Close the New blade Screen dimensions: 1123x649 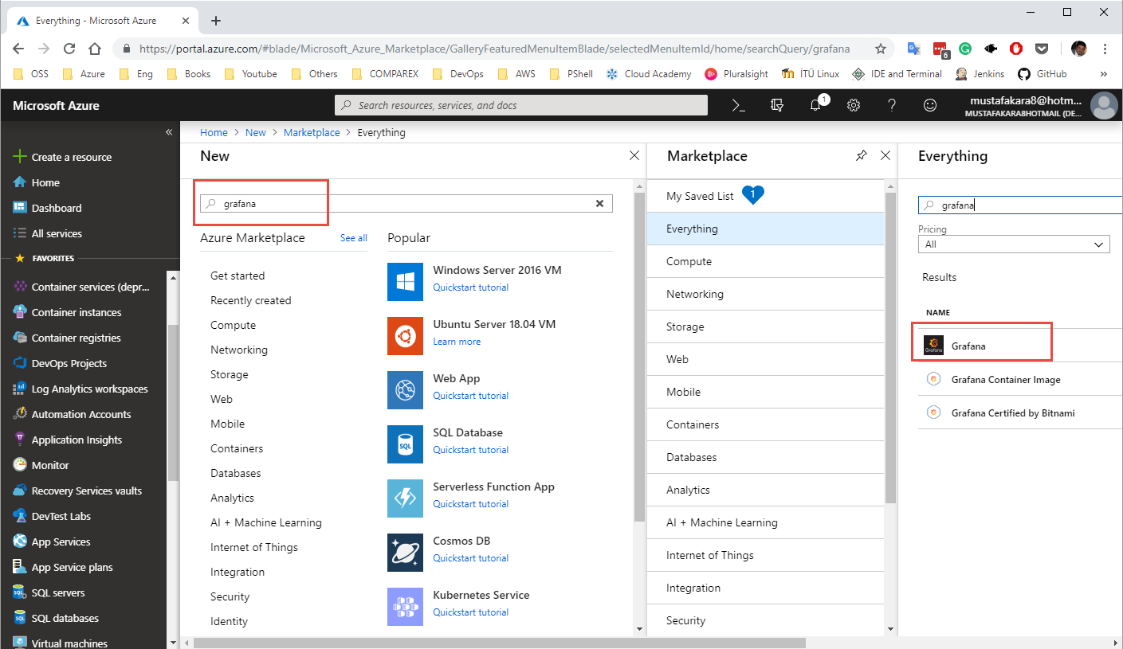pyautogui.click(x=634, y=156)
